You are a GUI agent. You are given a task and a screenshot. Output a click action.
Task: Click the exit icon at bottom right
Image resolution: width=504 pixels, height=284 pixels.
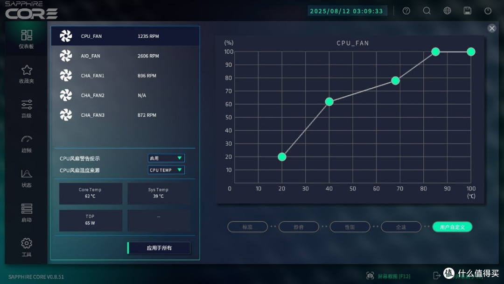tap(436, 276)
